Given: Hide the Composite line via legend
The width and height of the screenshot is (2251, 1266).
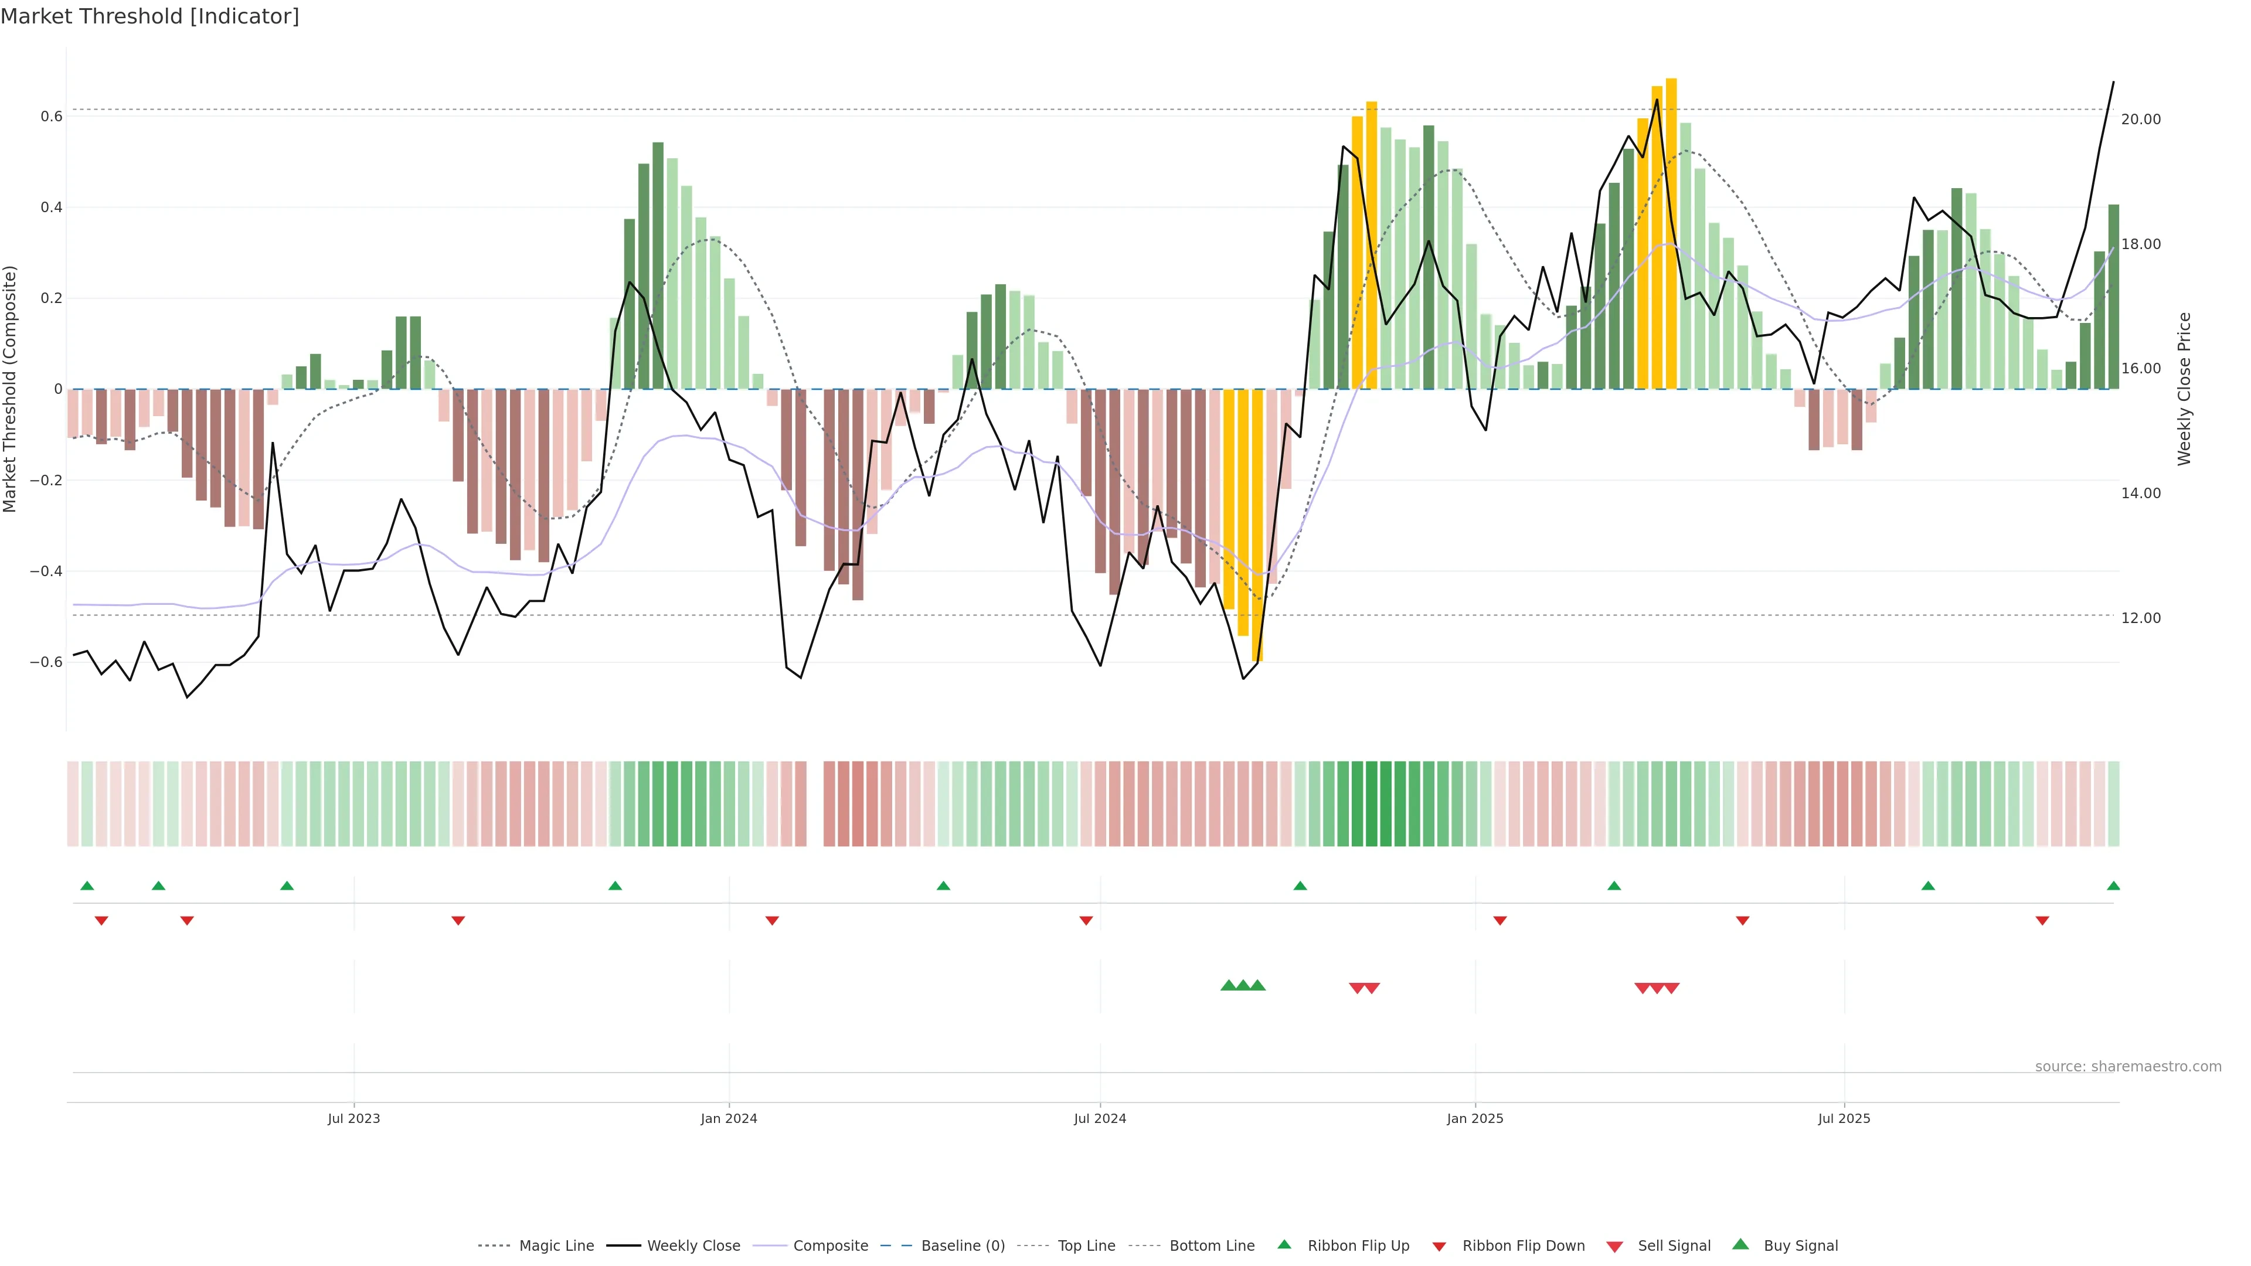Looking at the screenshot, I should [830, 1246].
